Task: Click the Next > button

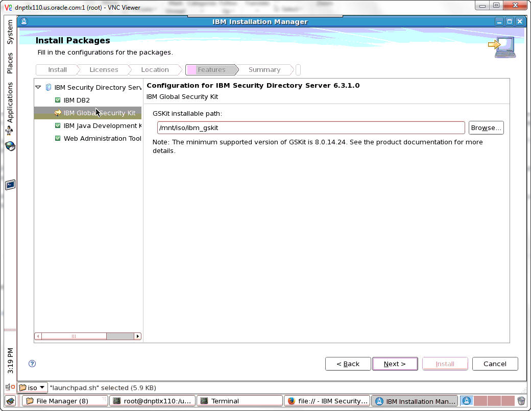Action: click(395, 364)
